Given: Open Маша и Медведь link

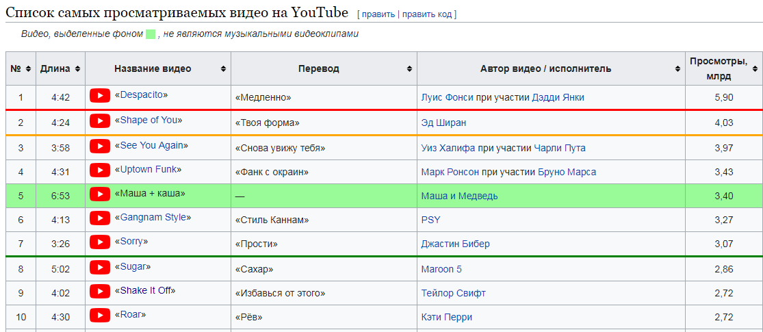Looking at the screenshot, I should tap(459, 196).
